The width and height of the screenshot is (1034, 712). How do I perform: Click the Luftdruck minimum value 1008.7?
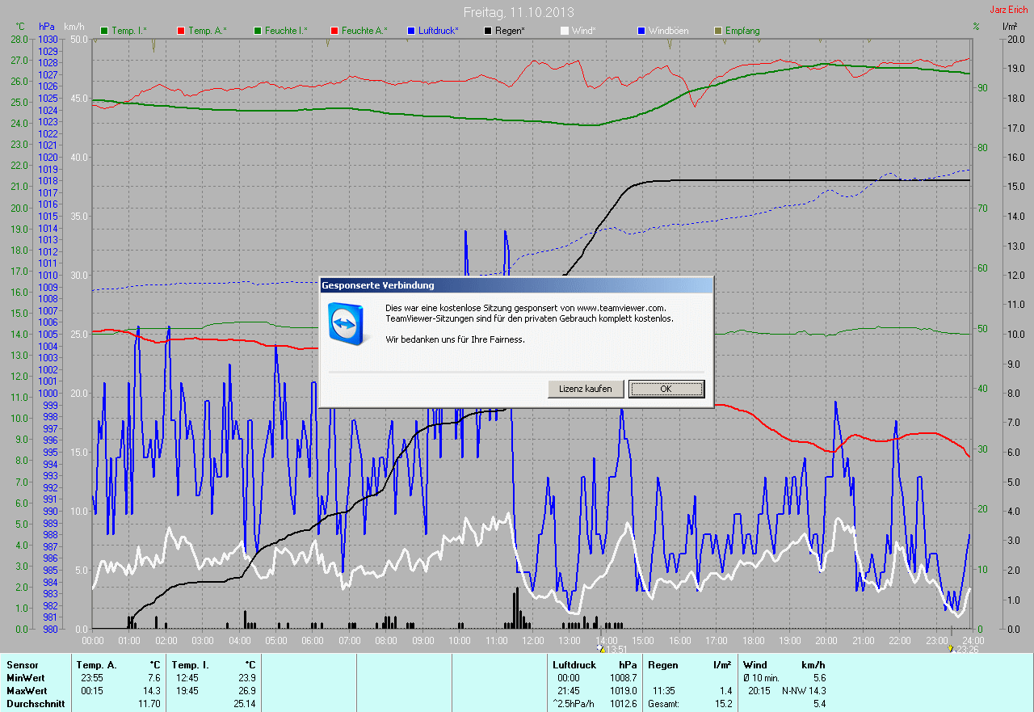pos(624,678)
